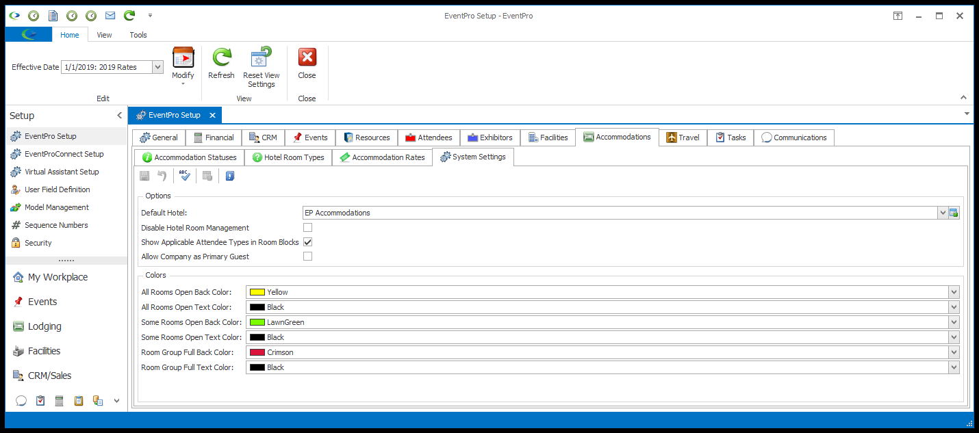Switch to the Home ribbon tab
979x433 pixels.
[x=70, y=35]
